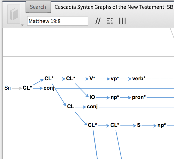Click the CL node without an asterisk
The height and width of the screenshot is (159, 174).
[71, 106]
